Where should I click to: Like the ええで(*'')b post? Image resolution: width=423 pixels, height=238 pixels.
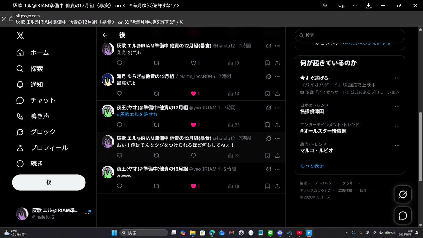point(194,63)
